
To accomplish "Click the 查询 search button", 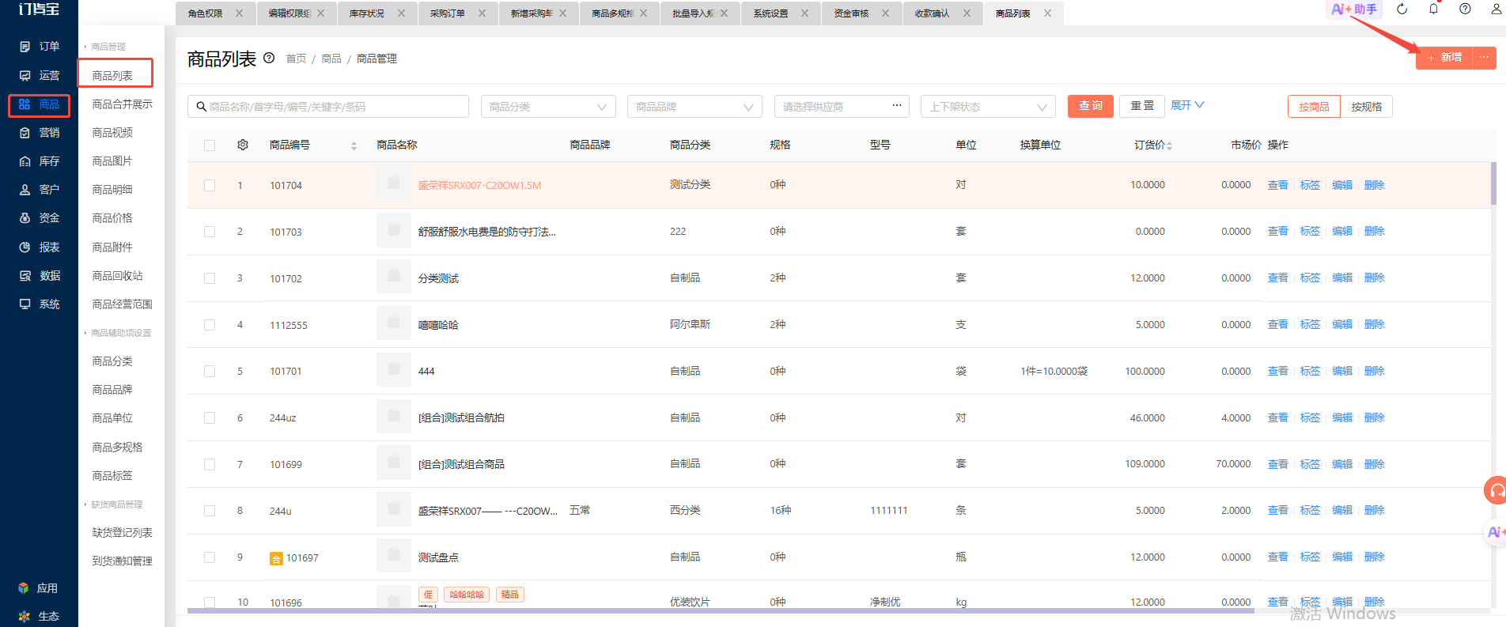I will (x=1091, y=106).
